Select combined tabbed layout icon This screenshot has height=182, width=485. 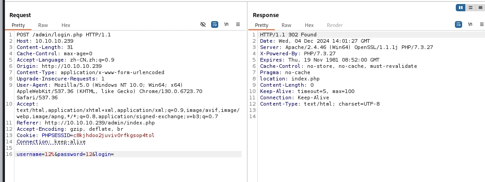[481, 8]
